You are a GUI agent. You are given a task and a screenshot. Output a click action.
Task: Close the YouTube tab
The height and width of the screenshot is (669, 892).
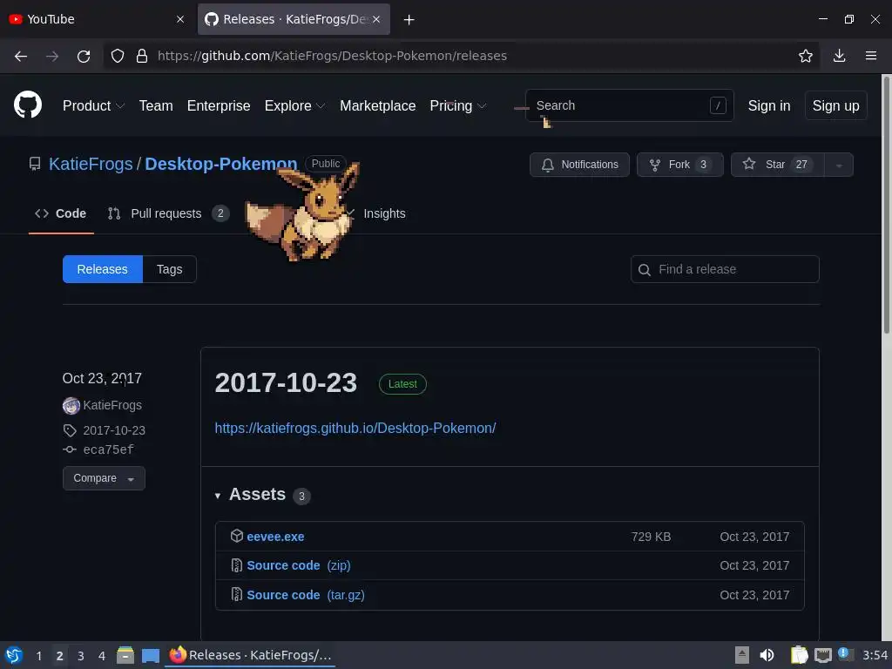180,19
